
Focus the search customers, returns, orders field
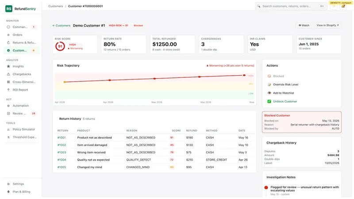pos(291,6)
